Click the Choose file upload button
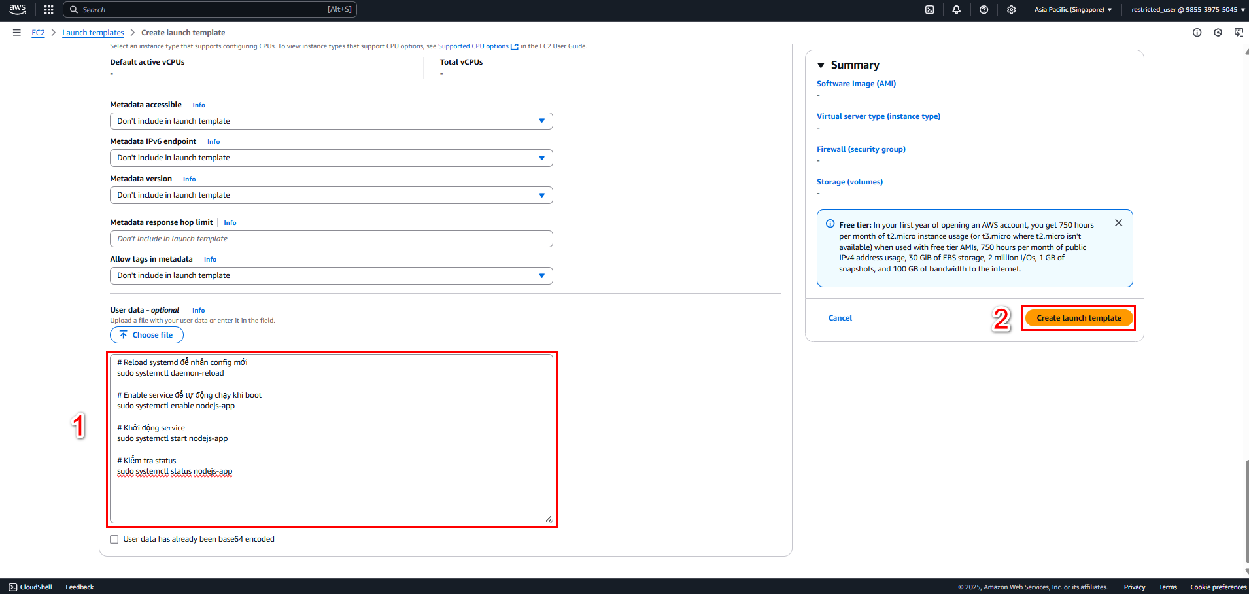1249x594 pixels. tap(146, 335)
